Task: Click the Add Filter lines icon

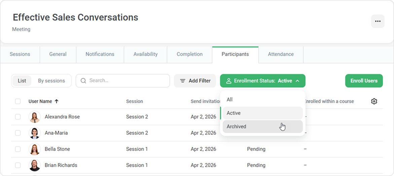Action: point(183,81)
